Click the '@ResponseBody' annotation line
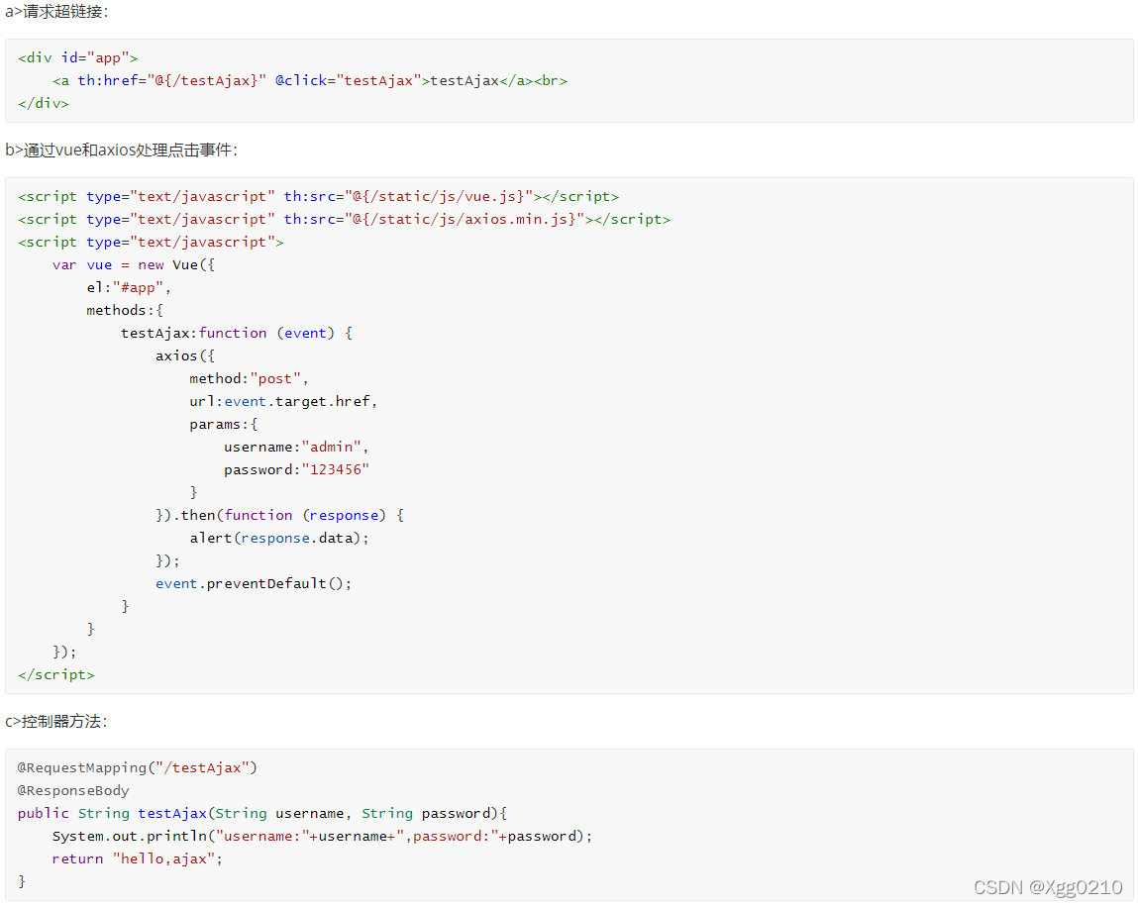The width and height of the screenshot is (1138, 907). pyautogui.click(x=73, y=790)
